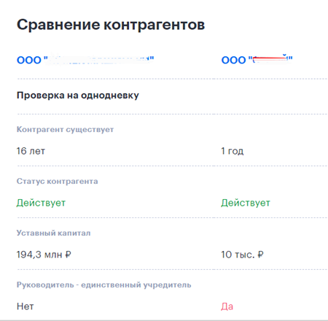Click Руководитель - единственный учредитель label
This screenshot has height=321, width=328.
[x=104, y=285]
